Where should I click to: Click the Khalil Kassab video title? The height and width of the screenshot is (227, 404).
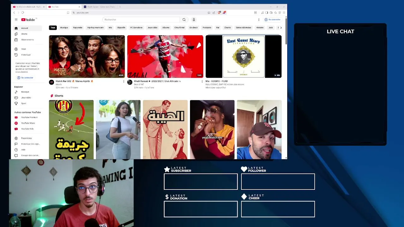157,81
